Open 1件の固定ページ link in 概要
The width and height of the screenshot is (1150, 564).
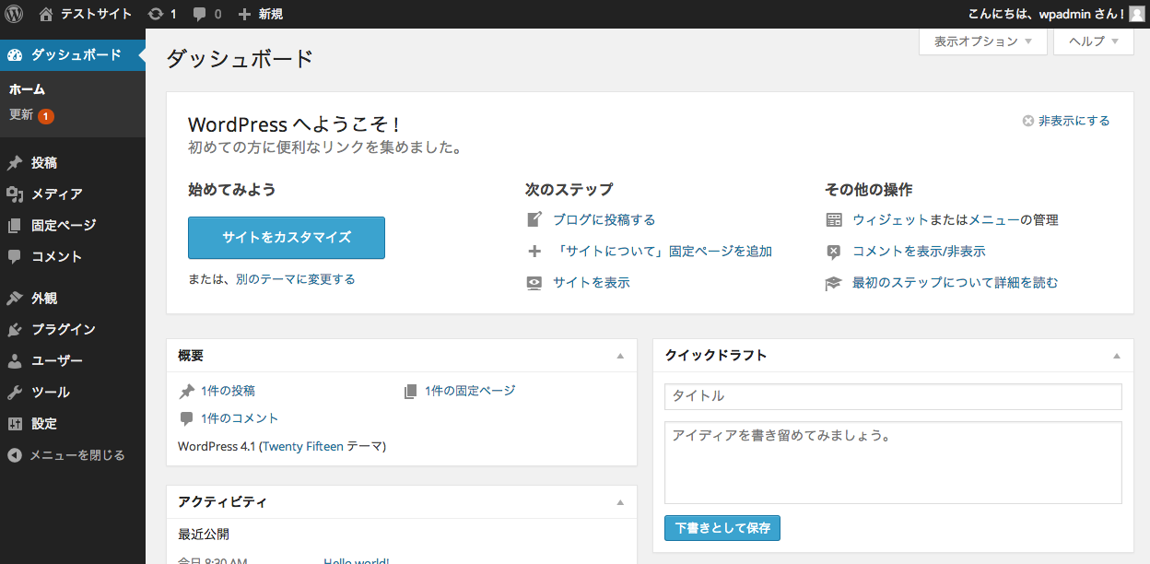pos(470,391)
